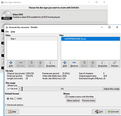
Task: Add a new title in Titles panel
Action: coord(11,64)
